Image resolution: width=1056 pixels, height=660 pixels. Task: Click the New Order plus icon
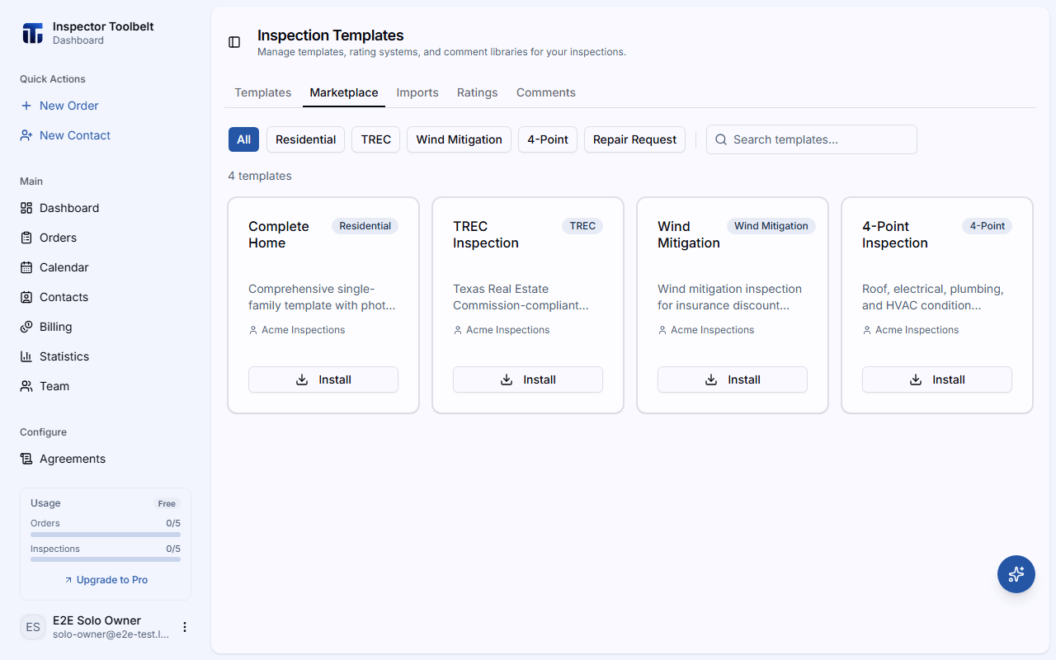pyautogui.click(x=26, y=106)
